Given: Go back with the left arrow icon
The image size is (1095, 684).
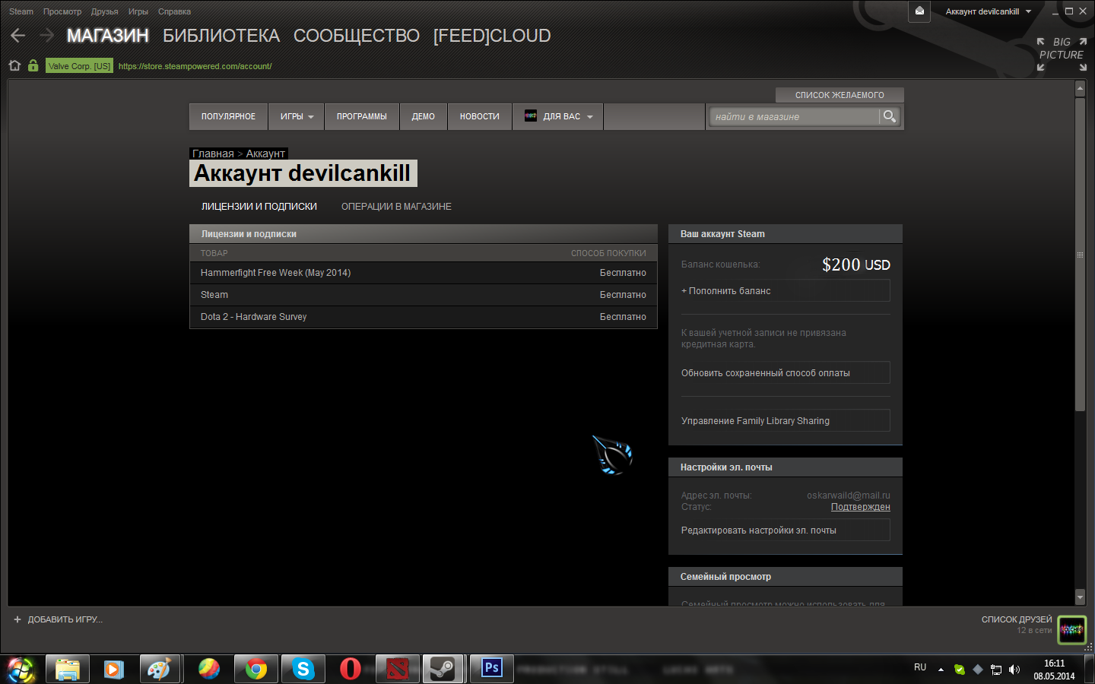Looking at the screenshot, I should click(x=18, y=35).
